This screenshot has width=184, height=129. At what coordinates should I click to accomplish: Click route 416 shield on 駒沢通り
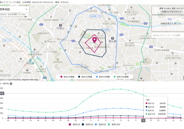[73, 41]
